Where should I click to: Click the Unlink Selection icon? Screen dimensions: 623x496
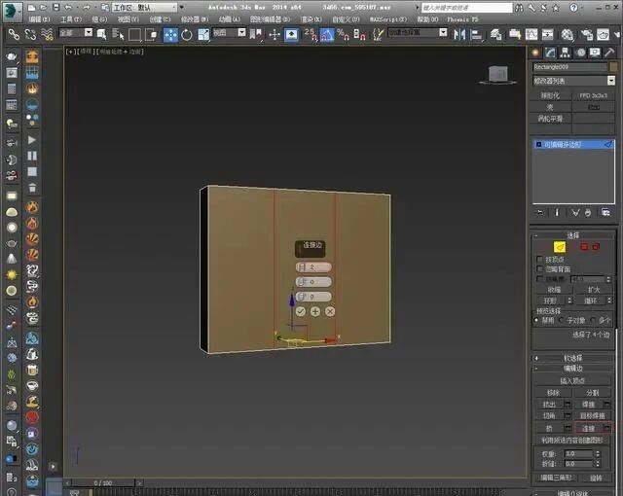coord(30,34)
